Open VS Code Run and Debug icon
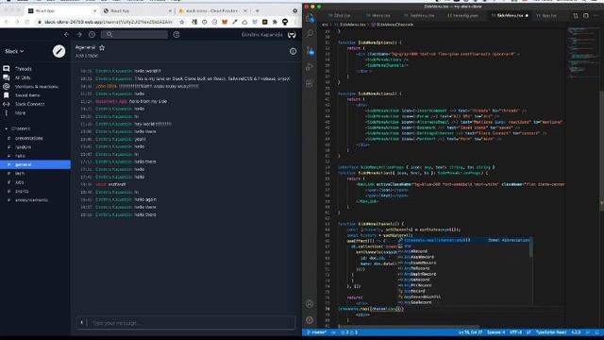 pos(310,67)
